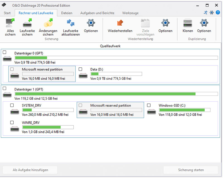Open the blue help question mark
Viewport: 223px width, 178px height.
click(x=218, y=13)
